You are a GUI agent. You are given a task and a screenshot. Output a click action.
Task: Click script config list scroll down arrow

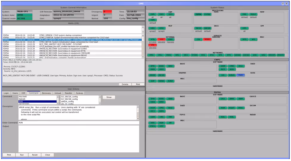100,103
